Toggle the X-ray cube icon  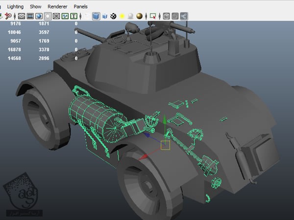[x=166, y=16]
